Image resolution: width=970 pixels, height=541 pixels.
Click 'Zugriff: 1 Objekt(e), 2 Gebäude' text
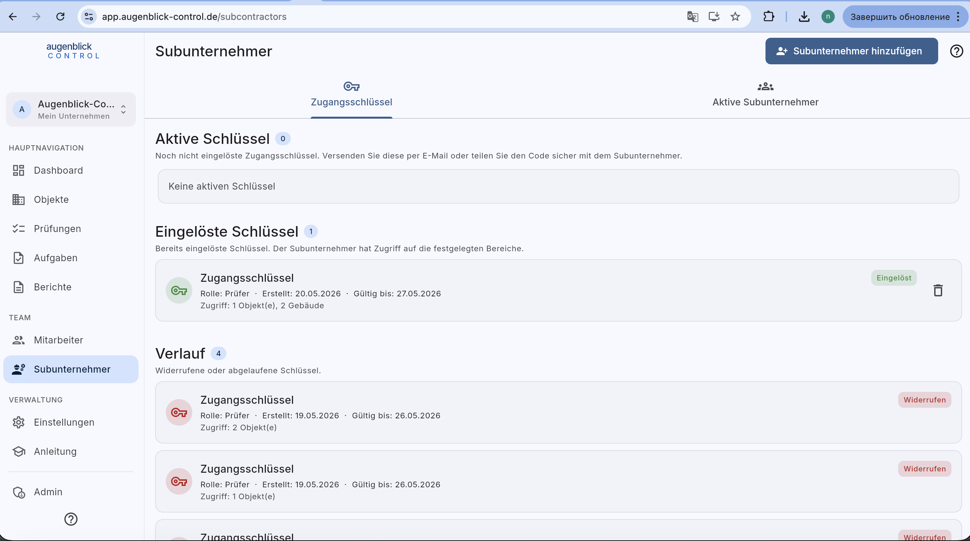[x=262, y=306]
